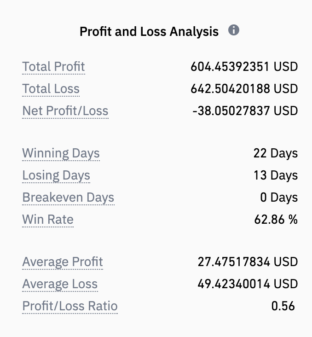Screen dimensions: 312x337
Task: Click the 62.86 % win rate value
Action: 276,220
